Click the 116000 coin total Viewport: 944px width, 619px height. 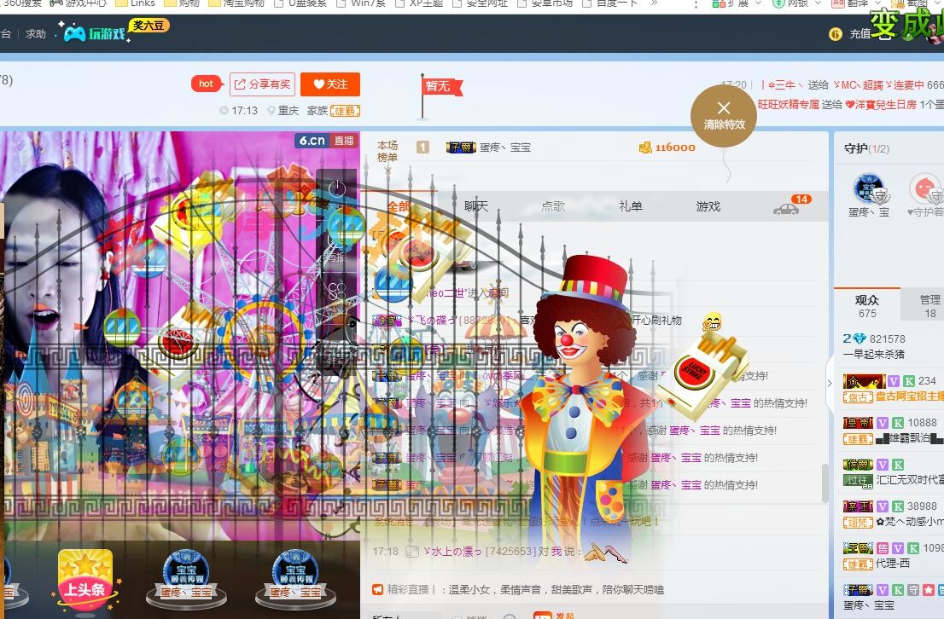(x=675, y=148)
